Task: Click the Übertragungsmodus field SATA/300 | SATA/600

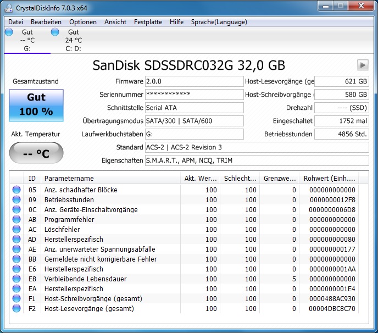Action: coord(194,121)
